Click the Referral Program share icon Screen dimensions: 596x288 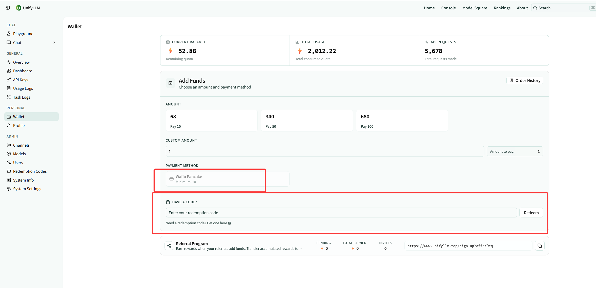169,246
